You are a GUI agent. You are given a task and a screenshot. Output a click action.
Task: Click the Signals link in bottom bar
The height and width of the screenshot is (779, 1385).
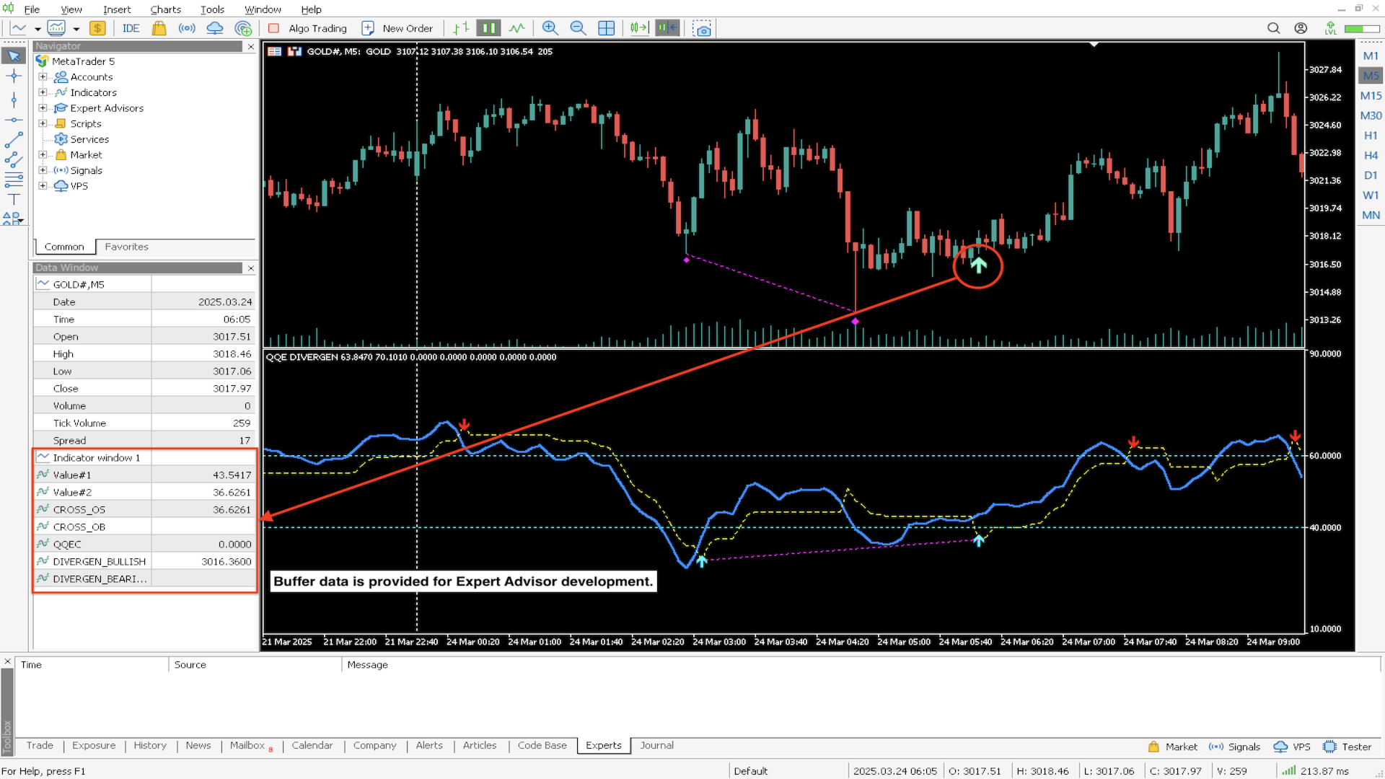point(1235,747)
